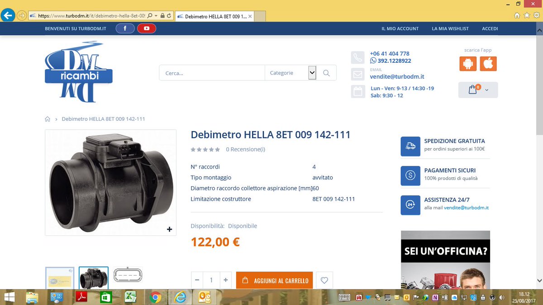This screenshot has height=305, width=543.
Task: Expand the cart dropdown chevron
Action: 486,90
